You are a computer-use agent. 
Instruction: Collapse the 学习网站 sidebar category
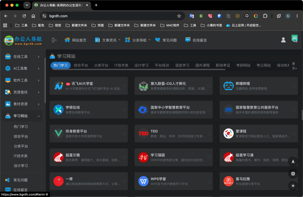tap(22, 116)
